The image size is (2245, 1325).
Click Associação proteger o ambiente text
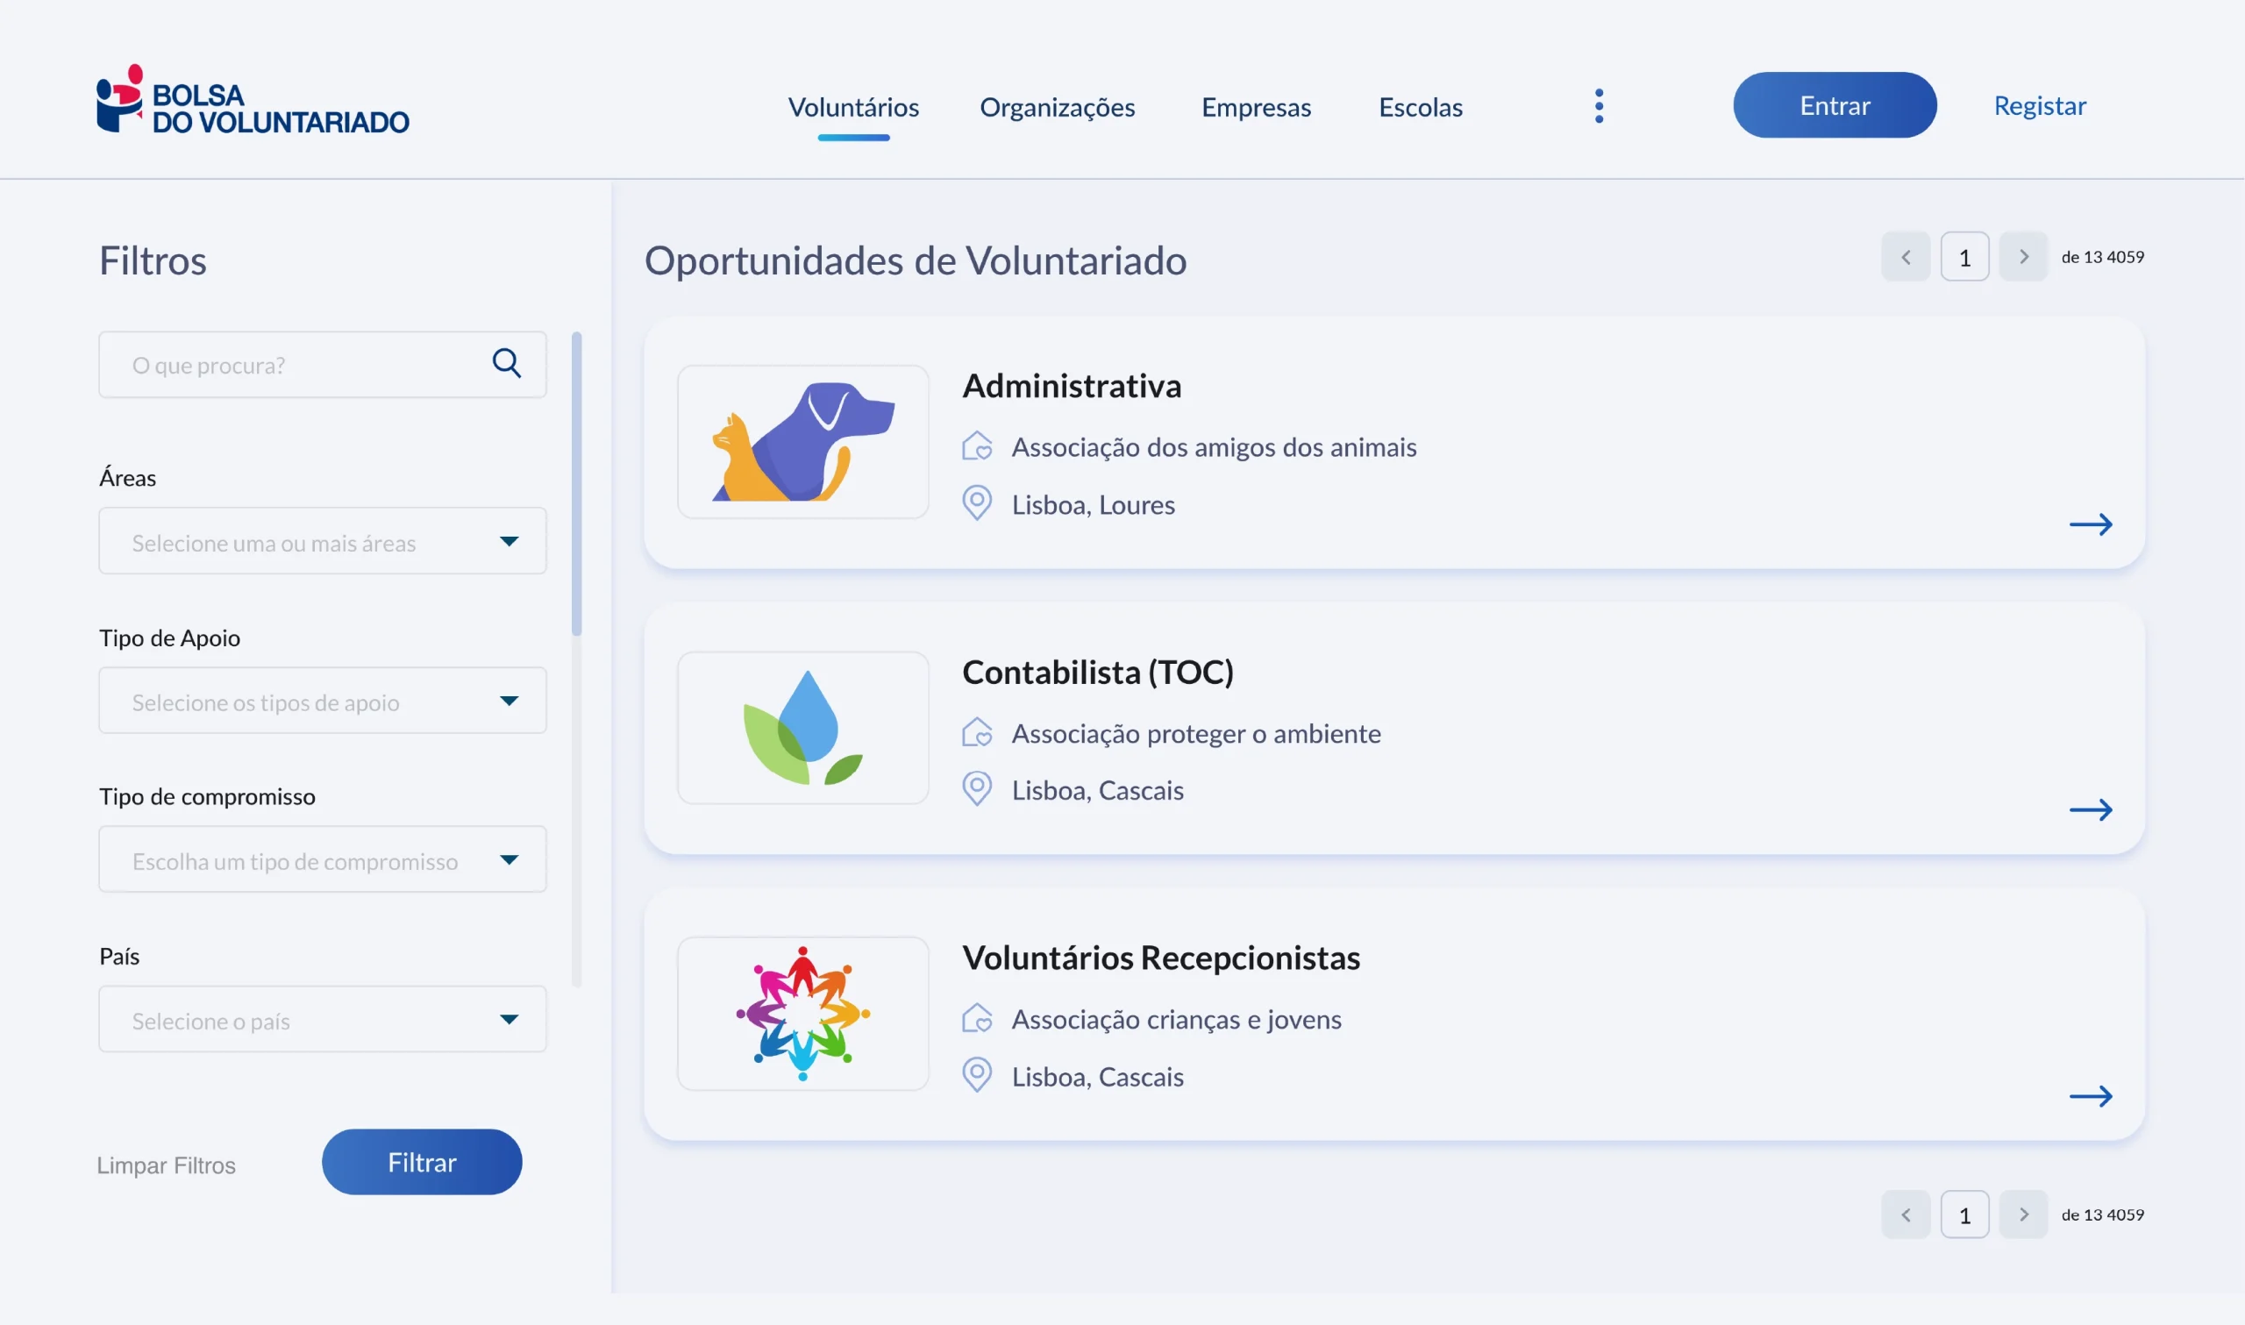pos(1196,733)
